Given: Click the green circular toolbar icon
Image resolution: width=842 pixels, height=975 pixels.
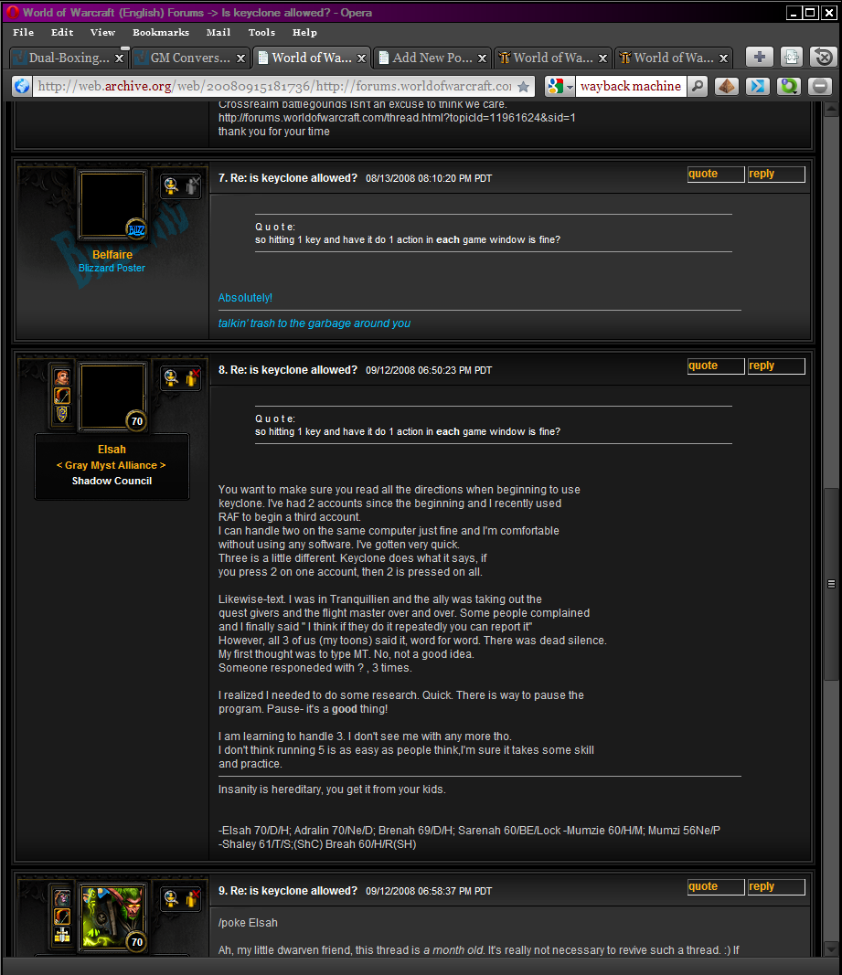Looking at the screenshot, I should pos(788,87).
